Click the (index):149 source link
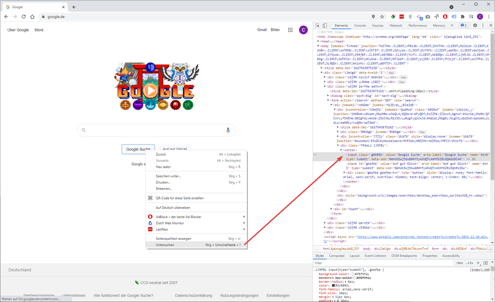The image size is (495, 302). pyautogui.click(x=480, y=269)
